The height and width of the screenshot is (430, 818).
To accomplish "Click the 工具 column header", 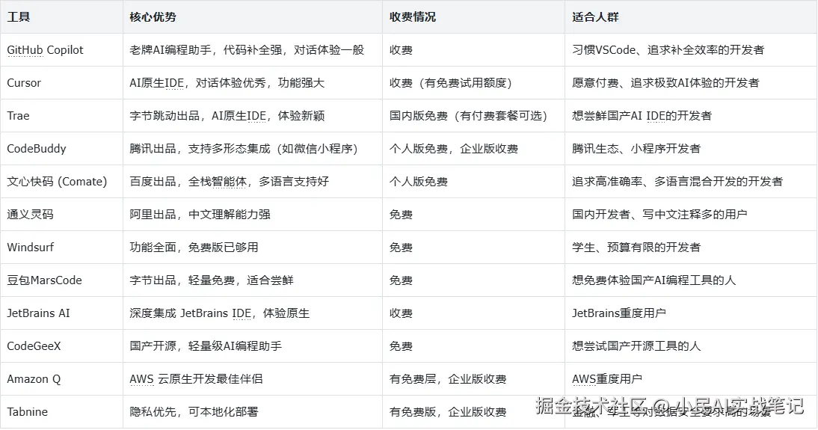I will coord(61,17).
